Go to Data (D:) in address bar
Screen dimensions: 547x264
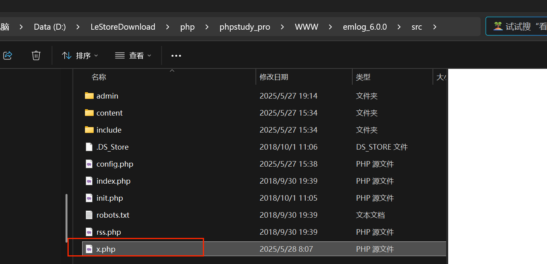50,27
